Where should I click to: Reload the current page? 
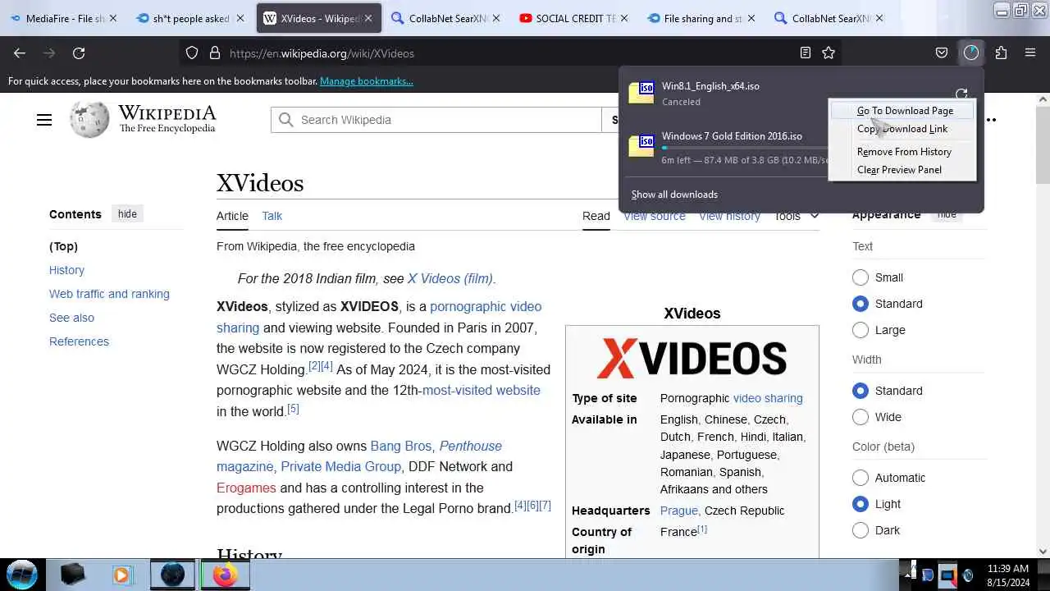point(79,53)
